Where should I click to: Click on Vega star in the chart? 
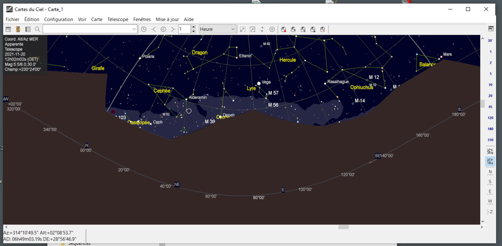click(x=259, y=83)
